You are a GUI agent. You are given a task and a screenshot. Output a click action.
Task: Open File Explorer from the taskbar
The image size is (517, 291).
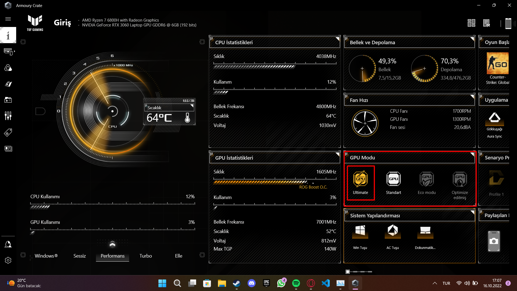click(222, 283)
